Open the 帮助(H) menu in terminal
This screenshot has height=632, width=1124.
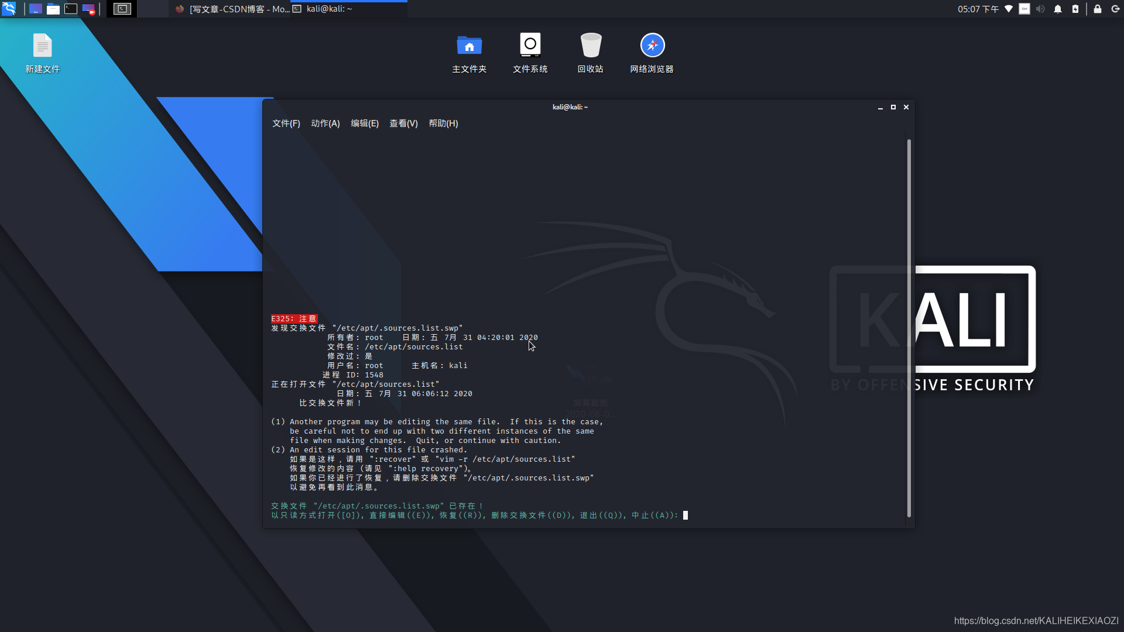click(443, 123)
